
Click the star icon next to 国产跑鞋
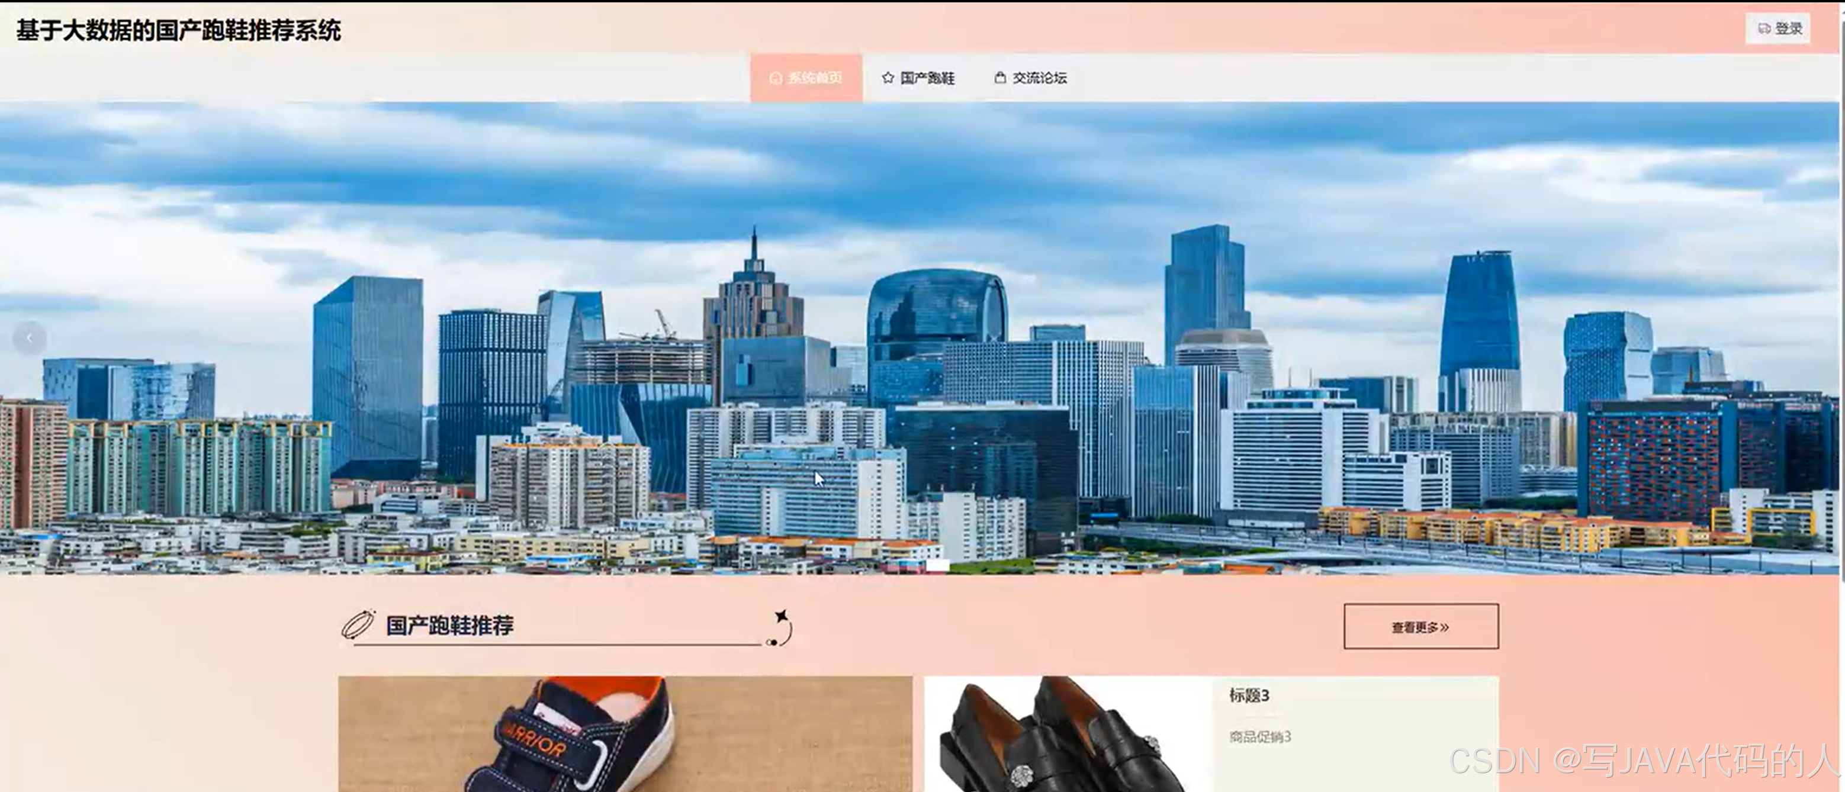click(888, 78)
